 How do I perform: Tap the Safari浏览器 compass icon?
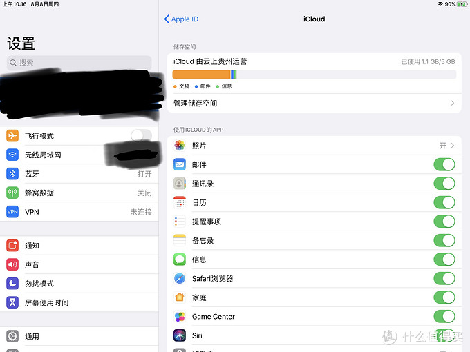pos(180,278)
